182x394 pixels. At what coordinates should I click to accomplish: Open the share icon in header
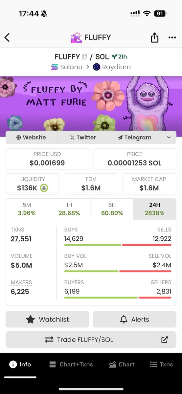(x=154, y=37)
